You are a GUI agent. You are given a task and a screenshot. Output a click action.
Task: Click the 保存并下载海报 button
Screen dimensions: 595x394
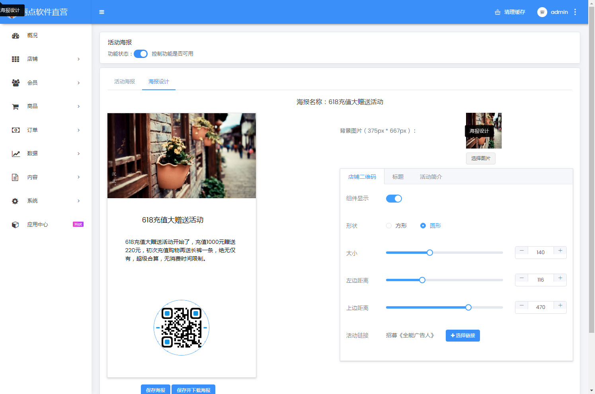coord(193,390)
